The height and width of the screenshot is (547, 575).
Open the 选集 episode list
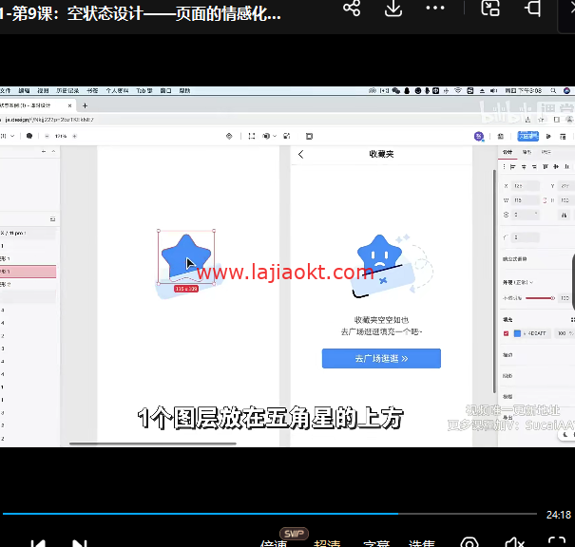point(422,543)
